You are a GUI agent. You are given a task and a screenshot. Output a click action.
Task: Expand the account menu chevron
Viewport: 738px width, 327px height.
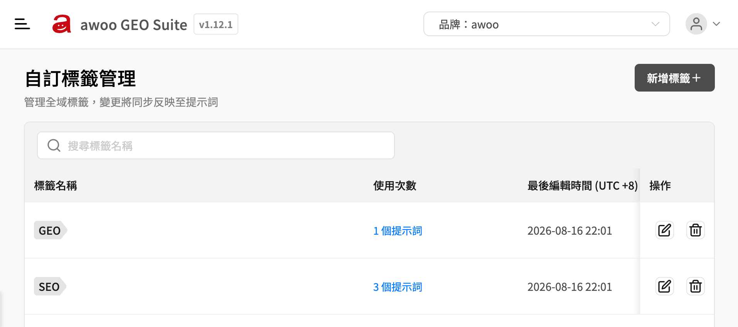coord(716,24)
